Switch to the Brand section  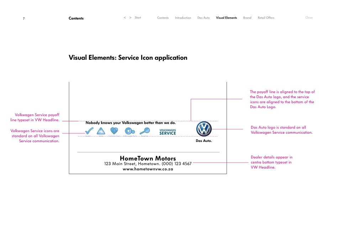tap(247, 17)
